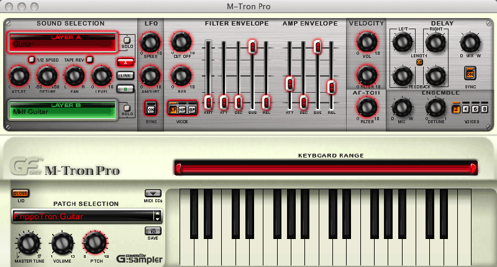Image resolution: width=497 pixels, height=267 pixels.
Task: Click the layer Att-St knob
Action: click(x=19, y=75)
